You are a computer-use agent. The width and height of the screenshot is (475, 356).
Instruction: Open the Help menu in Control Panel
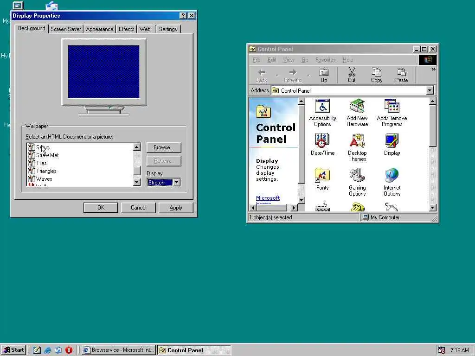(348, 60)
